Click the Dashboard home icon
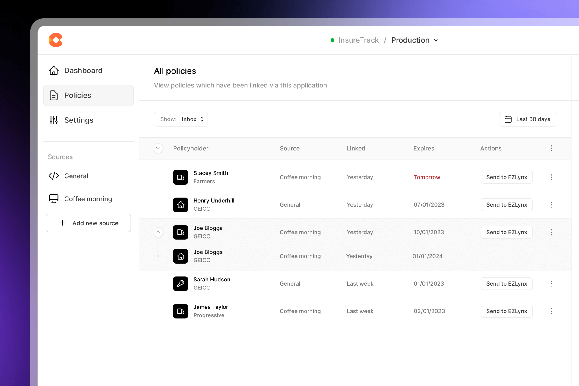 coord(54,71)
